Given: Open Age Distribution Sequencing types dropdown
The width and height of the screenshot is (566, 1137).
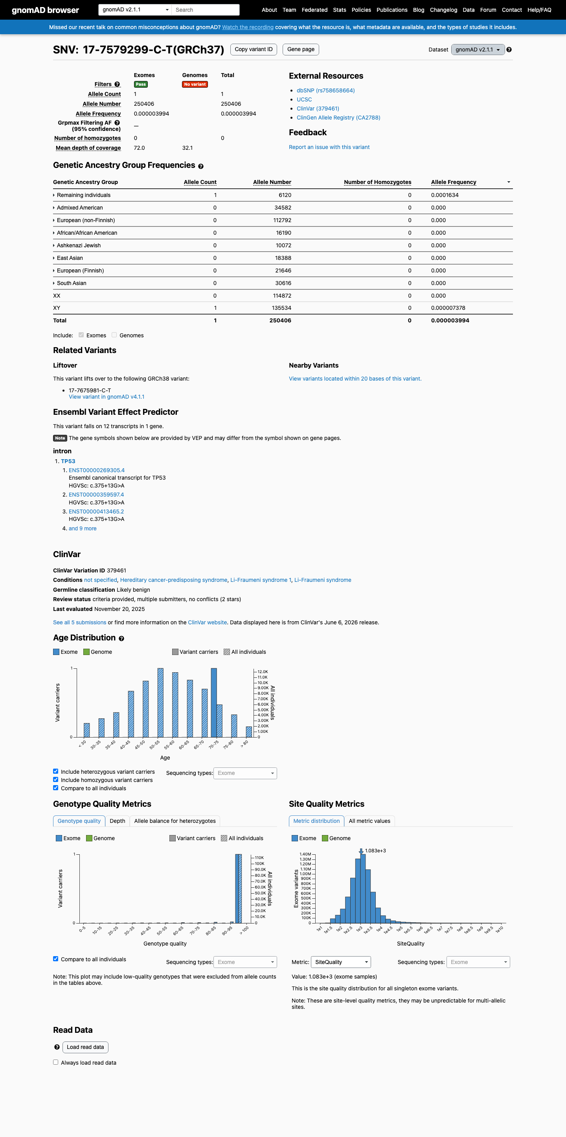Looking at the screenshot, I should (x=245, y=773).
